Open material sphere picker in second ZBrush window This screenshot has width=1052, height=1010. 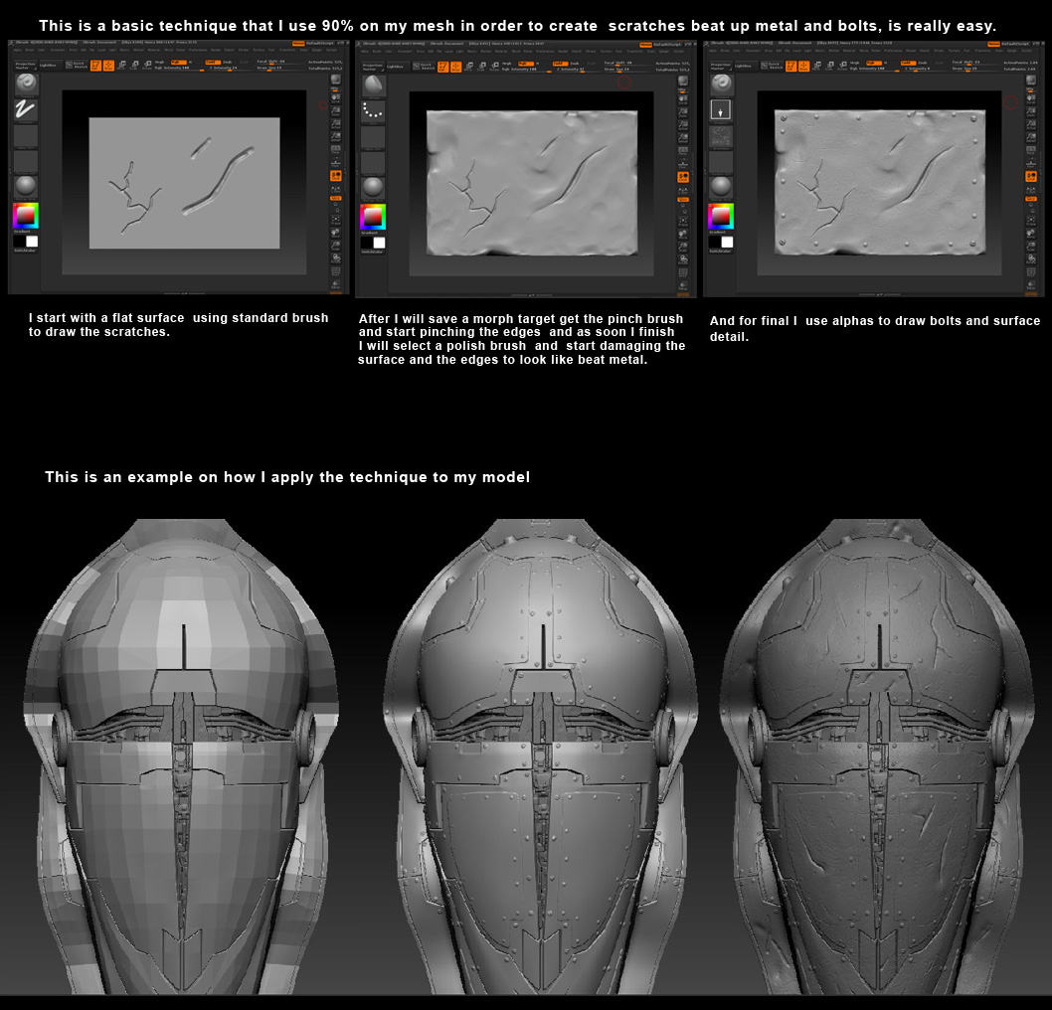(x=373, y=188)
